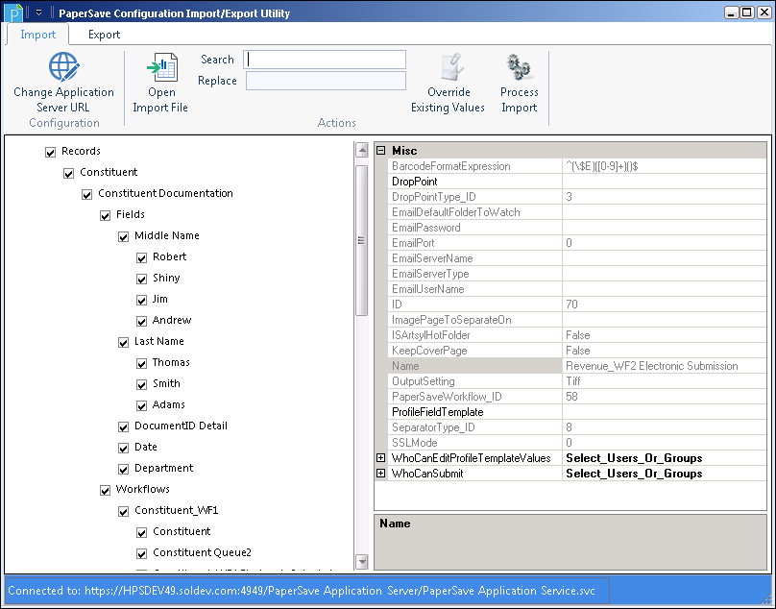Click the SeparatorType_ID value 8
776x609 pixels.
(x=569, y=426)
